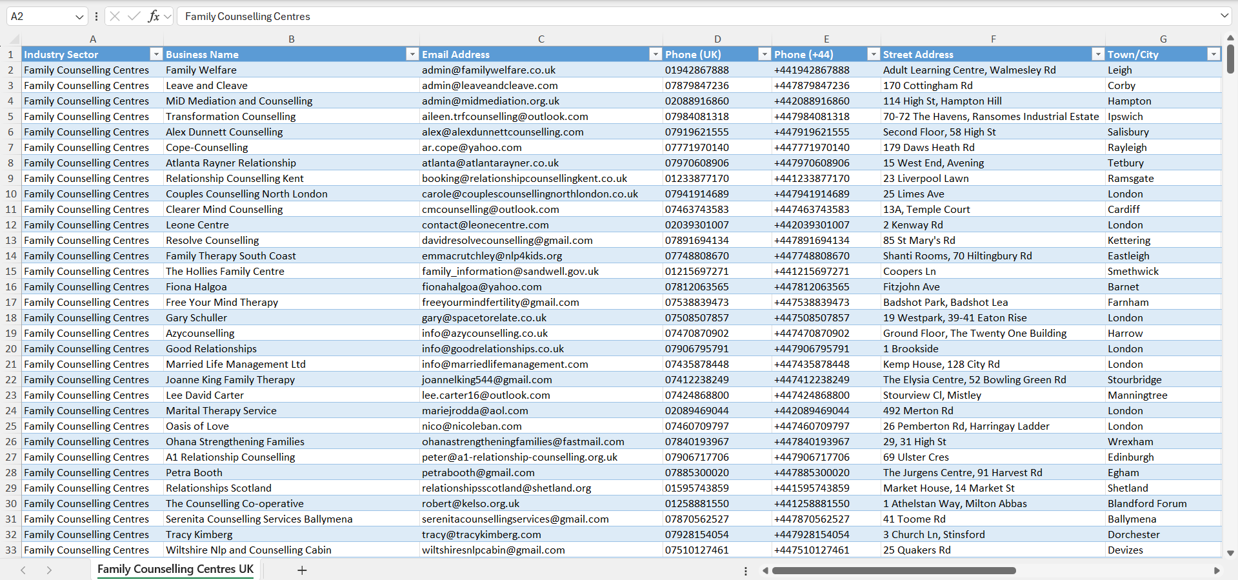Click the Name Box options dots icon
Image resolution: width=1238 pixels, height=580 pixels.
tap(96, 16)
